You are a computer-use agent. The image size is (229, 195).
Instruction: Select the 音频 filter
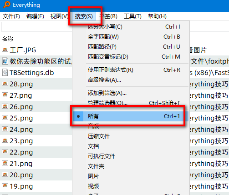(x=131, y=126)
